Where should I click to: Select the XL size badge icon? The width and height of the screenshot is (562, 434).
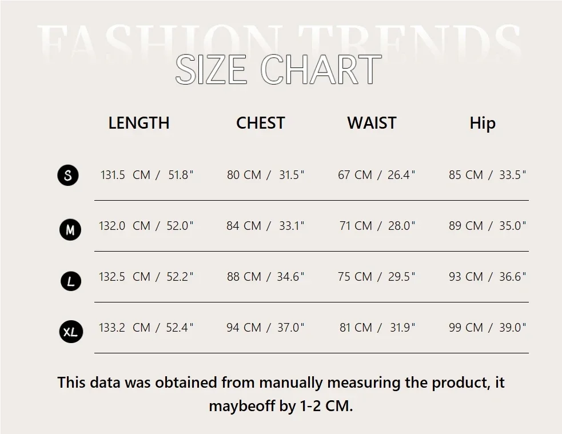pyautogui.click(x=71, y=332)
